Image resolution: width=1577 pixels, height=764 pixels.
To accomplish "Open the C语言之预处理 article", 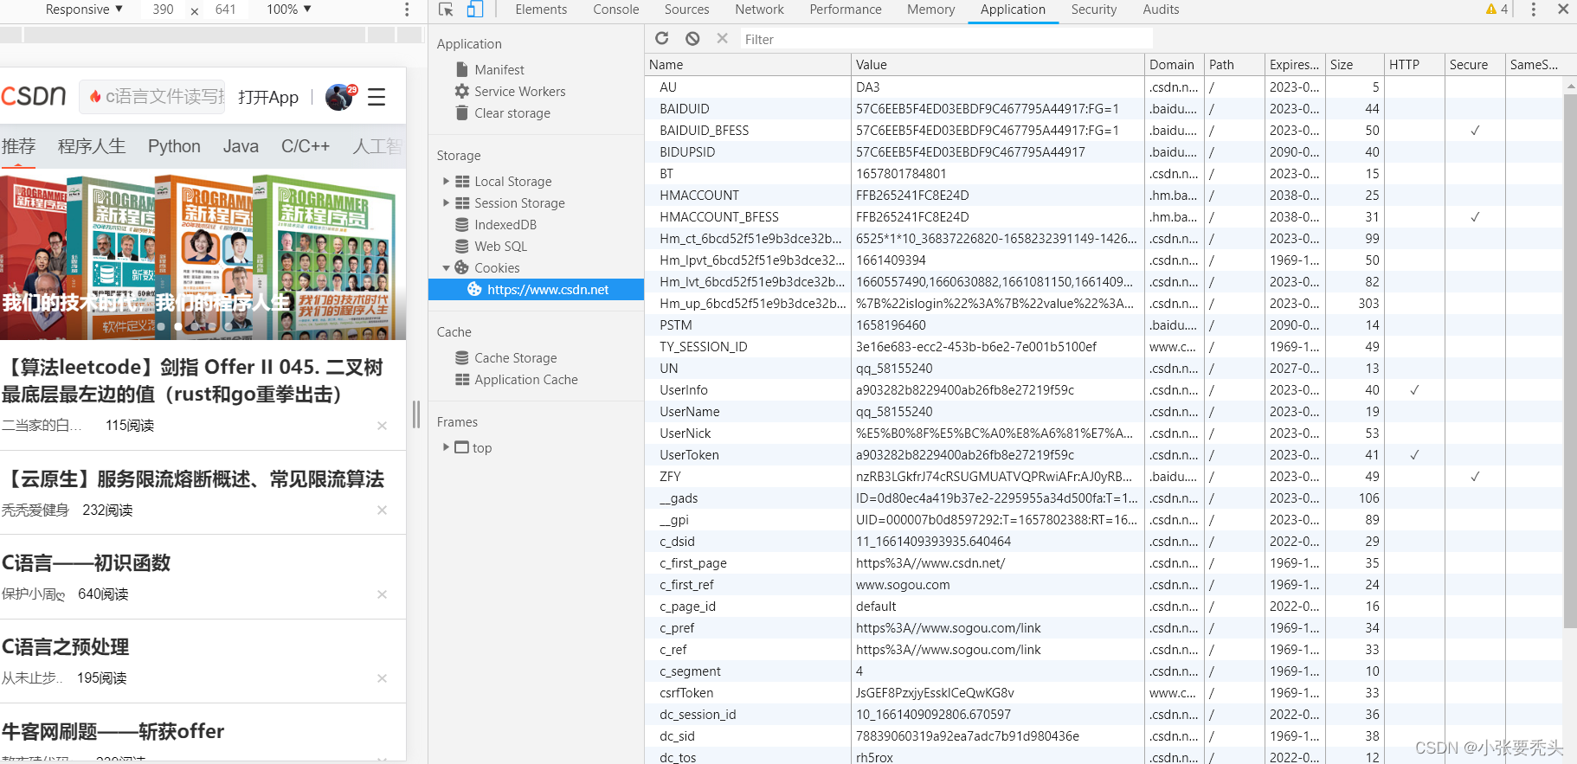I will point(66,647).
